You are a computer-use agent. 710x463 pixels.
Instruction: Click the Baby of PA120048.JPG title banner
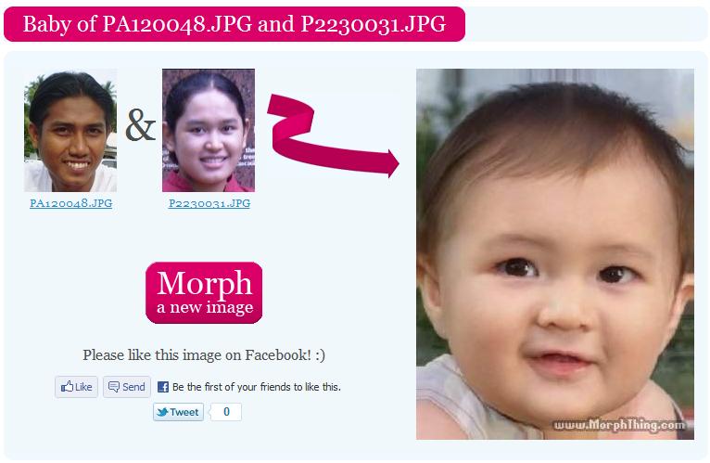click(x=235, y=24)
